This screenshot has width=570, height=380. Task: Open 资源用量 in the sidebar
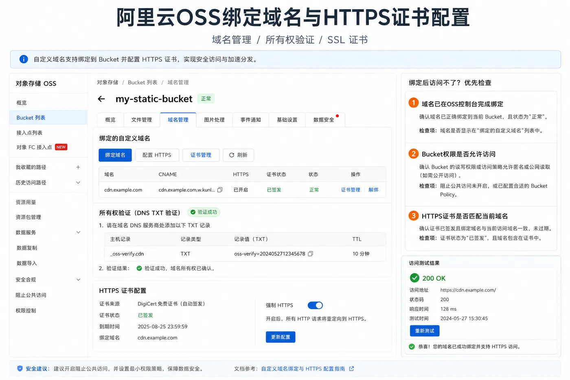tap(26, 202)
